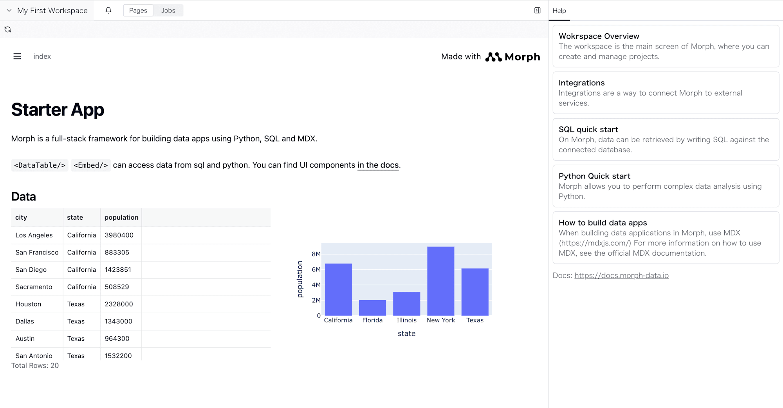Select the Dallas cell

coord(37,321)
